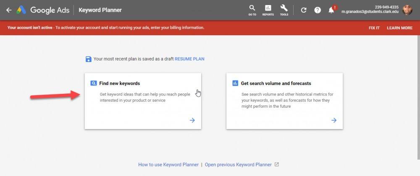The width and height of the screenshot is (420, 176).
Task: Open the help question mark icon
Action: pyautogui.click(x=318, y=10)
